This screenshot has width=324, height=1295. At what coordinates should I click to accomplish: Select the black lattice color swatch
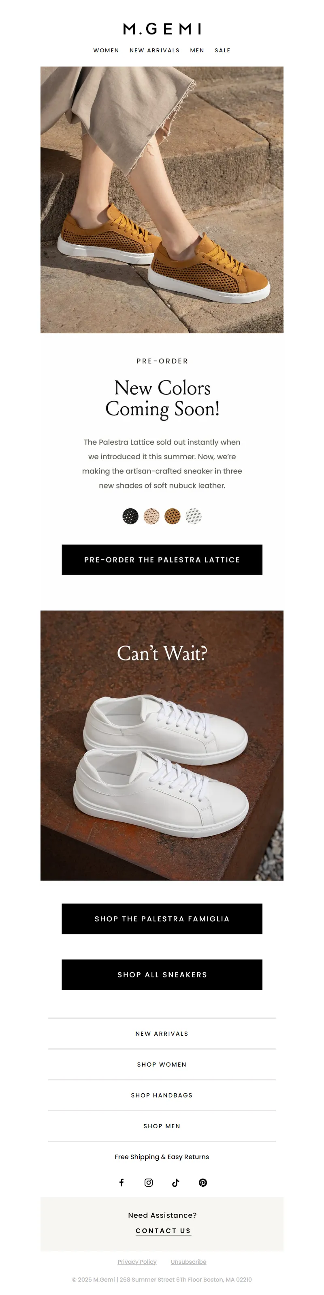pyautogui.click(x=130, y=516)
